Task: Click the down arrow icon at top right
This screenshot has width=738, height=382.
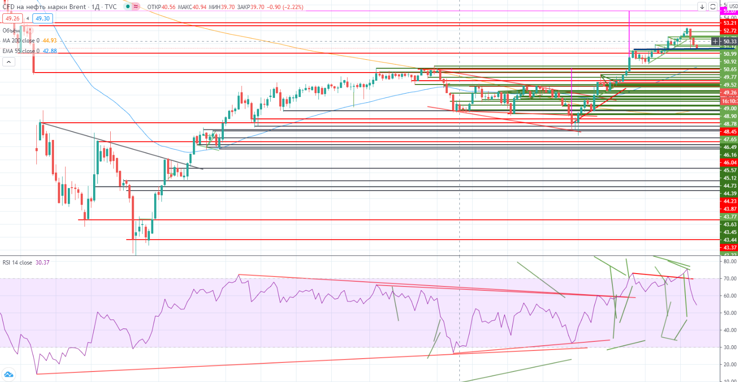Action: 702,7
